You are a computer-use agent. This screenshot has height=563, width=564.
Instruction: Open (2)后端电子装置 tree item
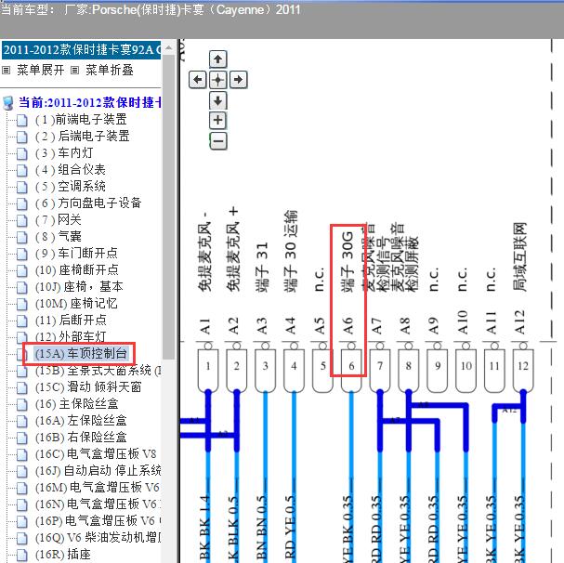[82, 136]
